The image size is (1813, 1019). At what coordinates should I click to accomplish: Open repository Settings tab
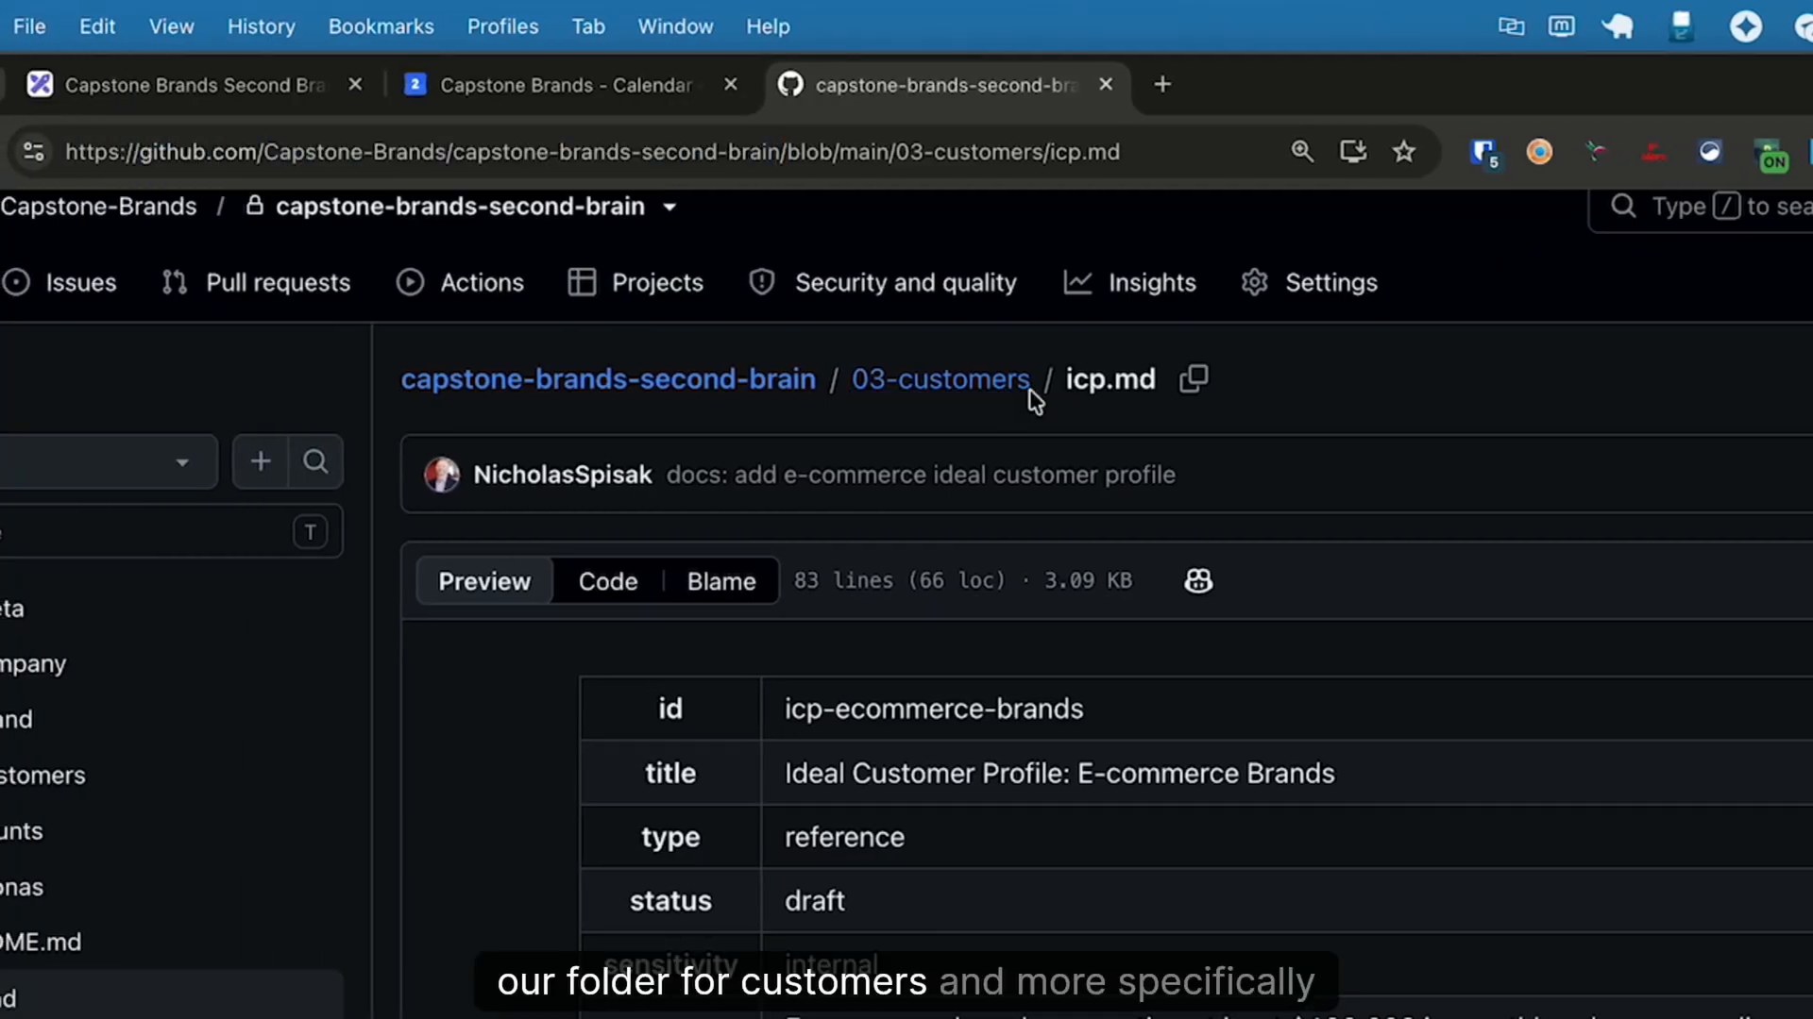(x=1309, y=283)
